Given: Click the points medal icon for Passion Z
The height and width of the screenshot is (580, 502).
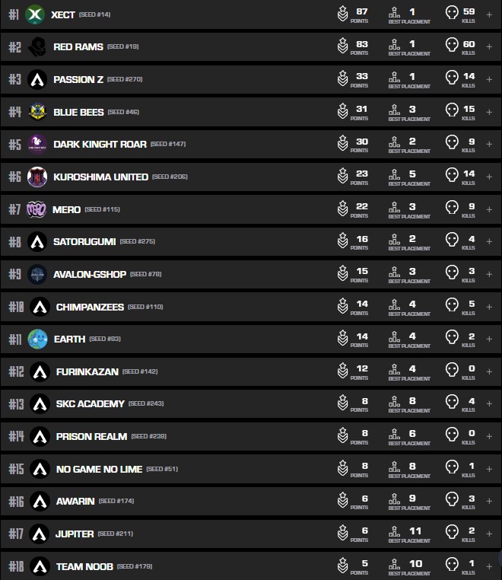Looking at the screenshot, I should pyautogui.click(x=342, y=78).
